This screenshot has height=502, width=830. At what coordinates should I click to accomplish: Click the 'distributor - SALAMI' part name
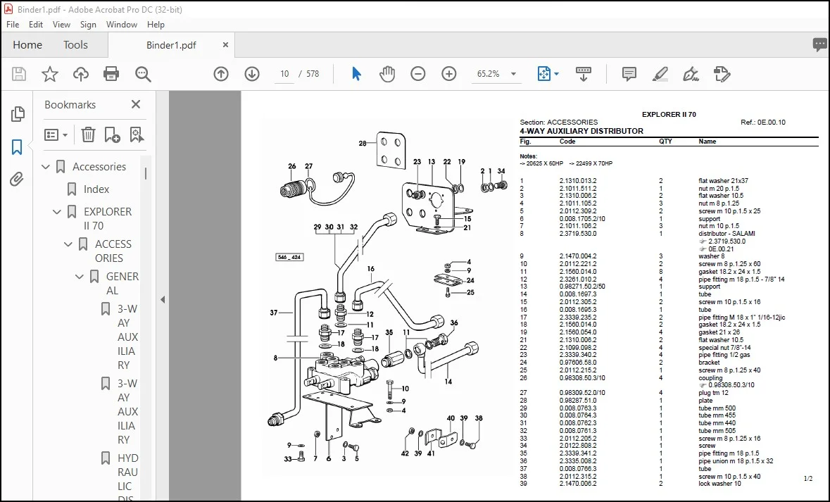pyautogui.click(x=727, y=234)
